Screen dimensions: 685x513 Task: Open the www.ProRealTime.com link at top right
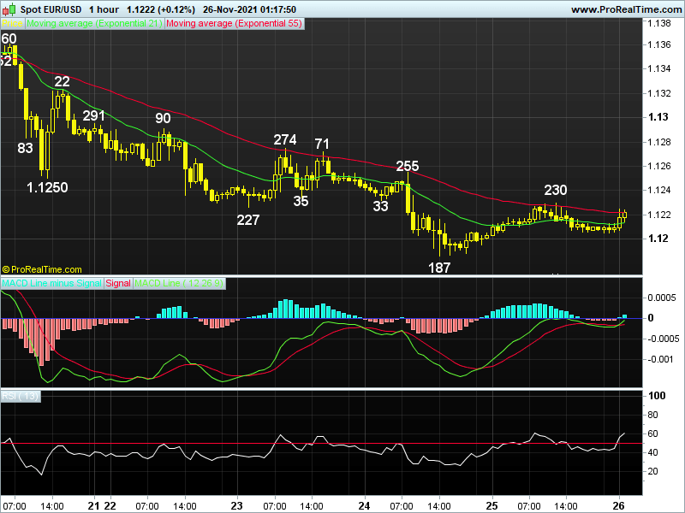625,9
